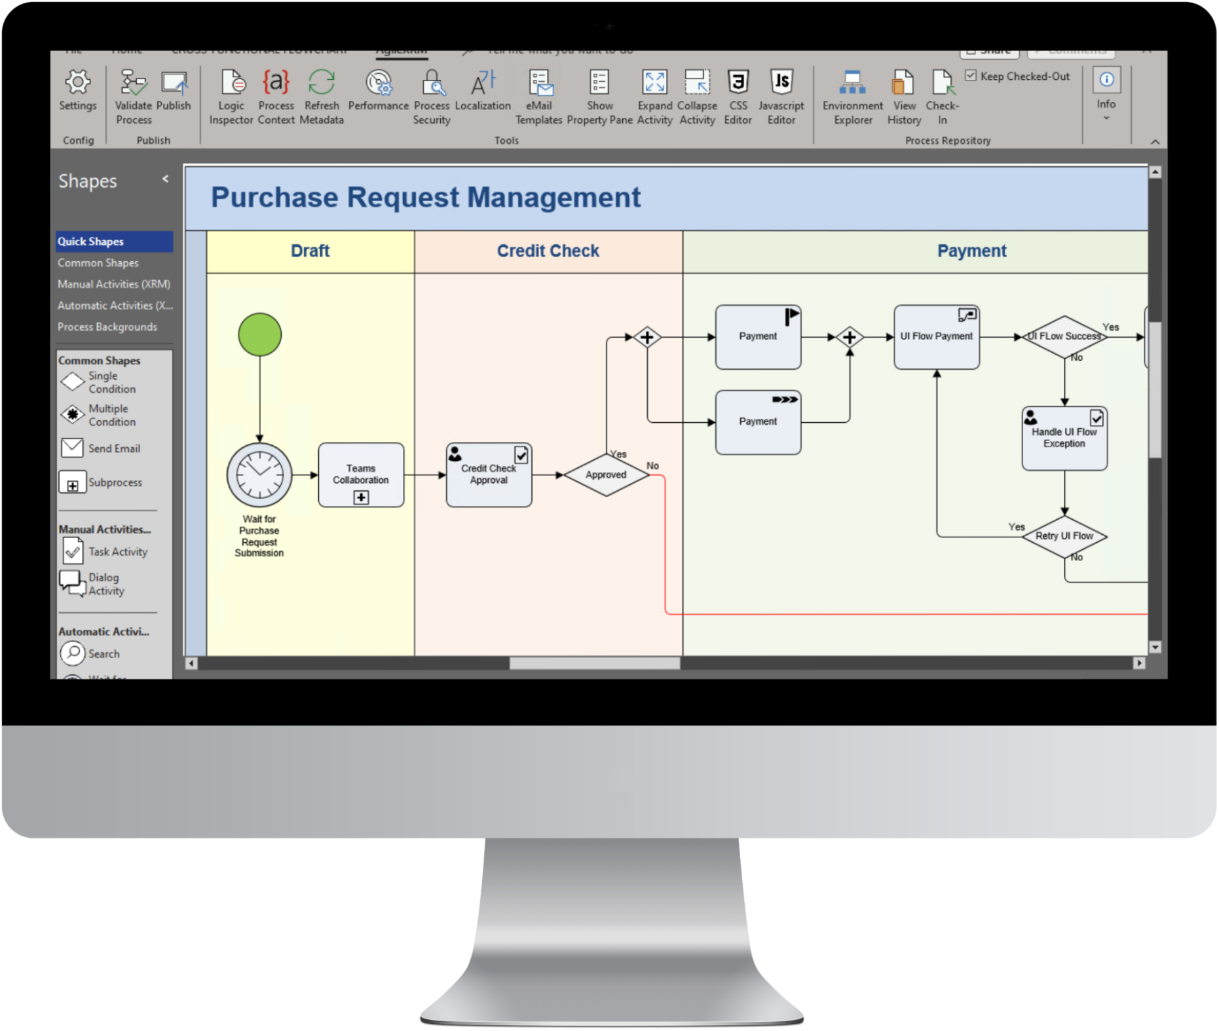Refresh Metadata in the Tools group
1219x1031 pixels.
[322, 96]
